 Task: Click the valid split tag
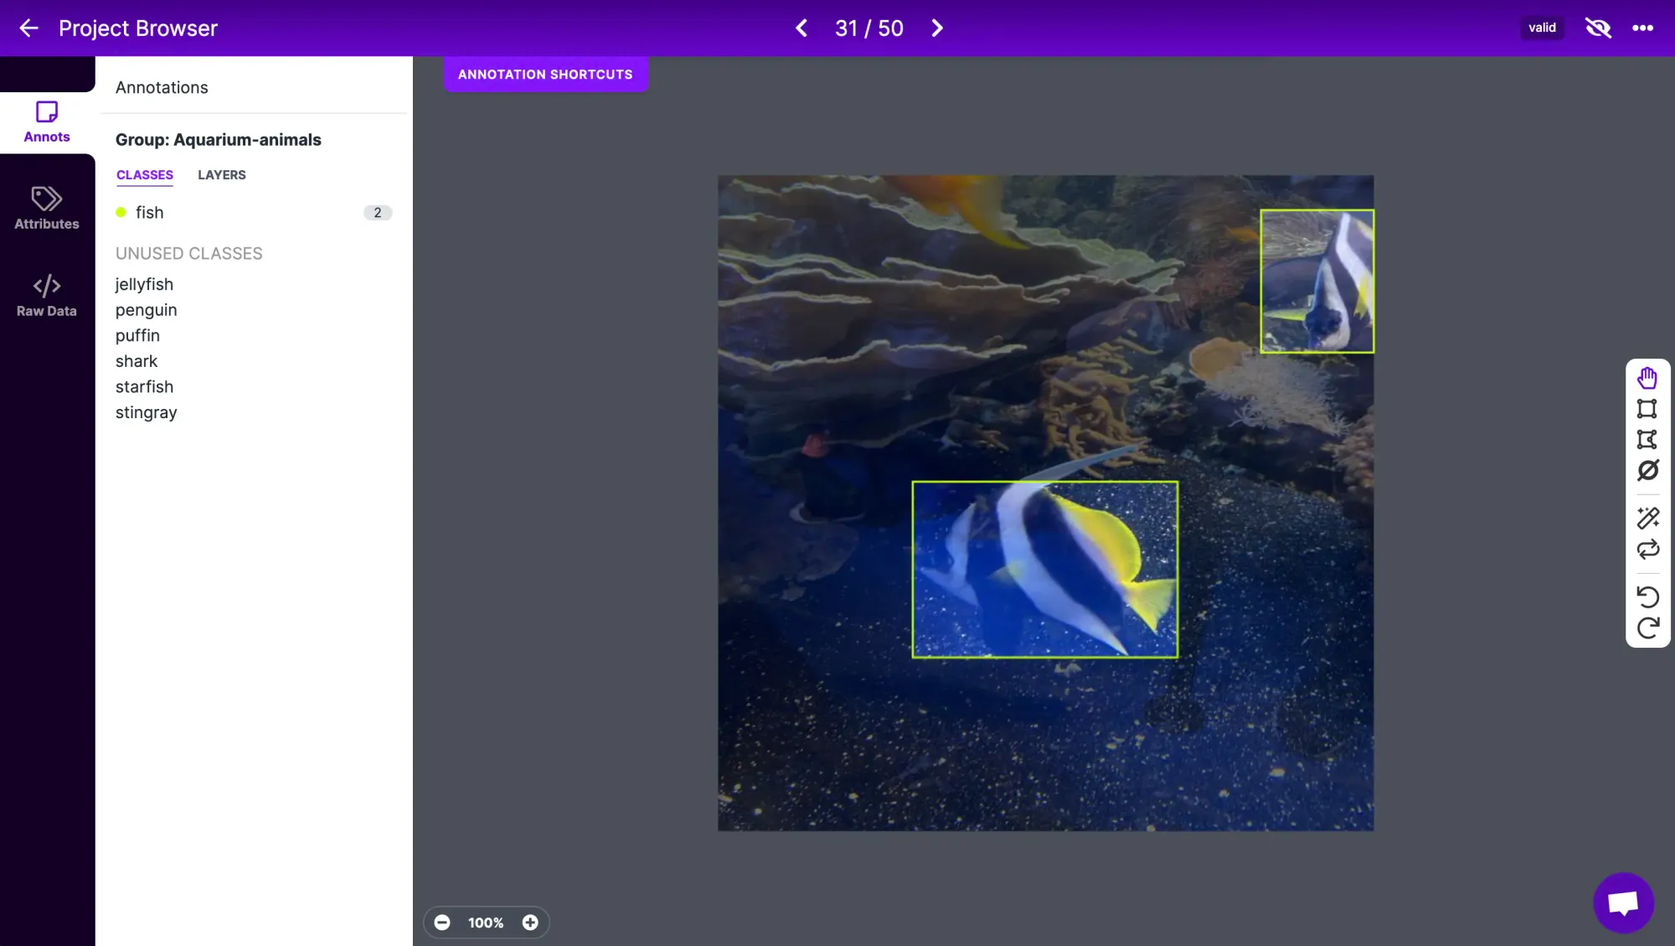[x=1542, y=28]
